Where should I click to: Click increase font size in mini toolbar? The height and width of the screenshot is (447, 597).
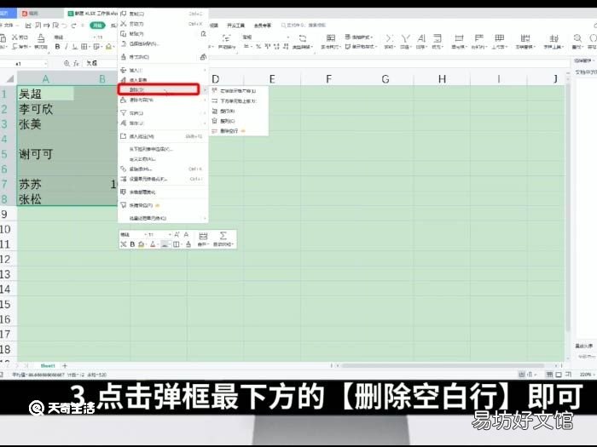pos(177,234)
